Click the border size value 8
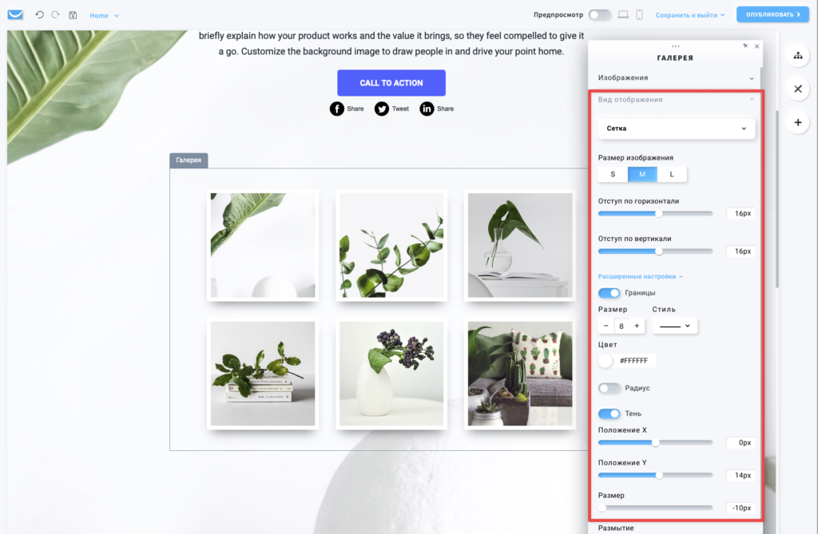Screen dimensions: 818x534 621,326
